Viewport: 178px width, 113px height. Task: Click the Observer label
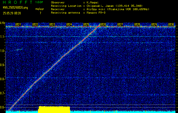click(x=58, y=3)
